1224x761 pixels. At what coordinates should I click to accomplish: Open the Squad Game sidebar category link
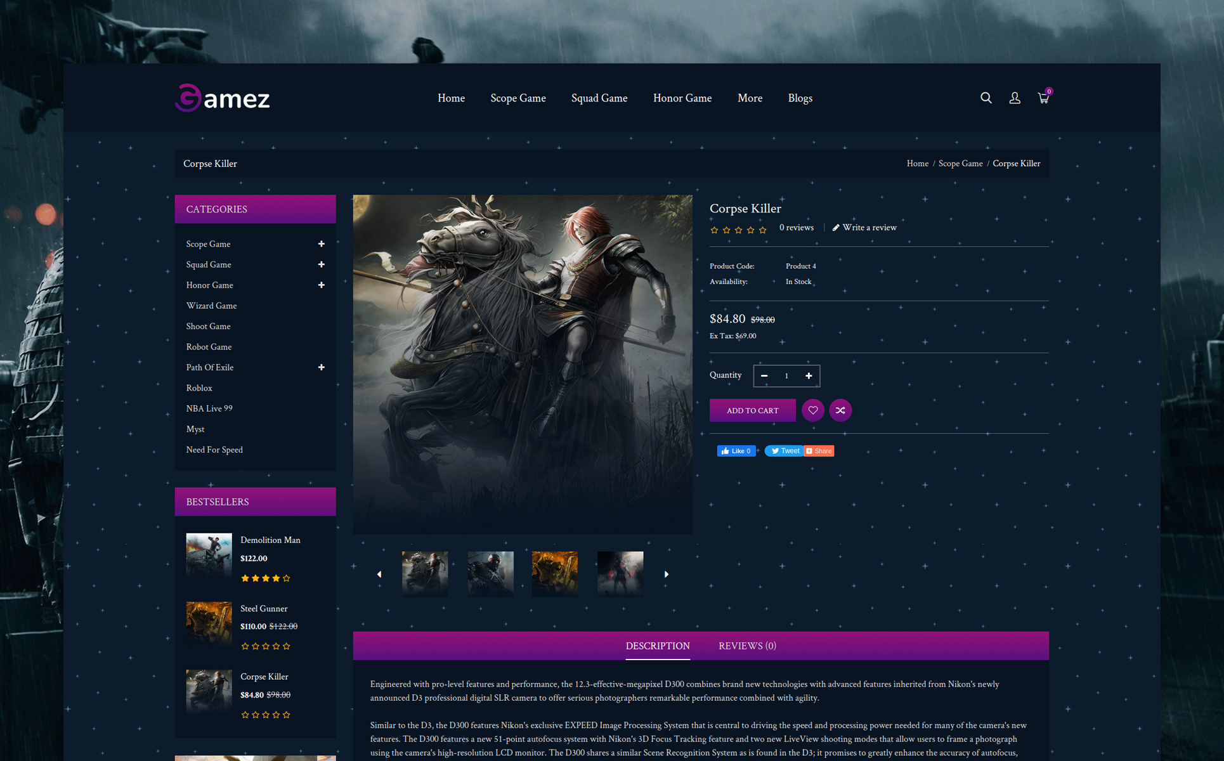tap(209, 264)
